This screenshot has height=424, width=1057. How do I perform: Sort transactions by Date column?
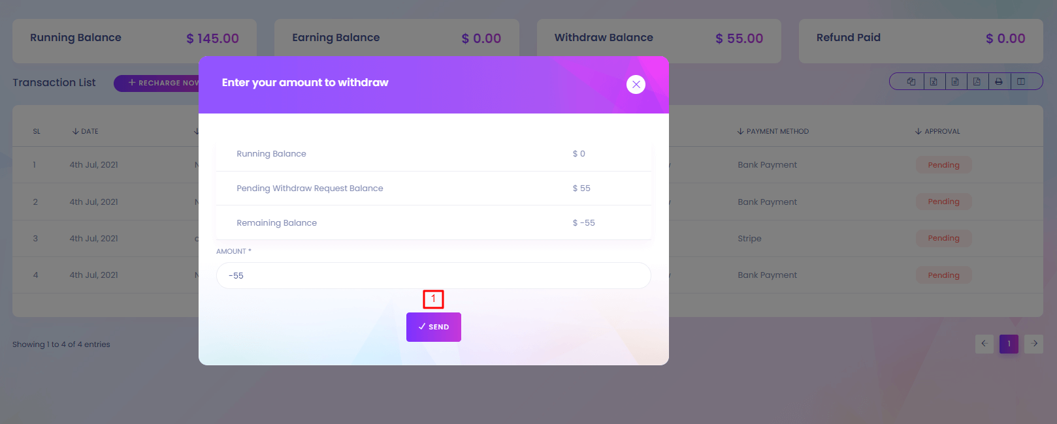(86, 131)
